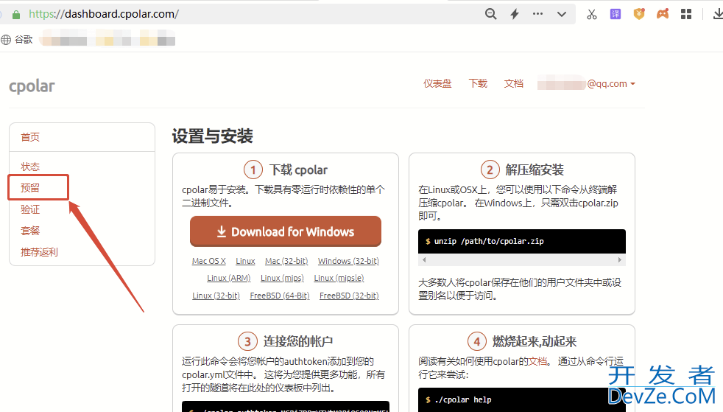Screen dimensions: 723x412
Task: Click the 下载 cpolar step heading
Action: point(298,170)
